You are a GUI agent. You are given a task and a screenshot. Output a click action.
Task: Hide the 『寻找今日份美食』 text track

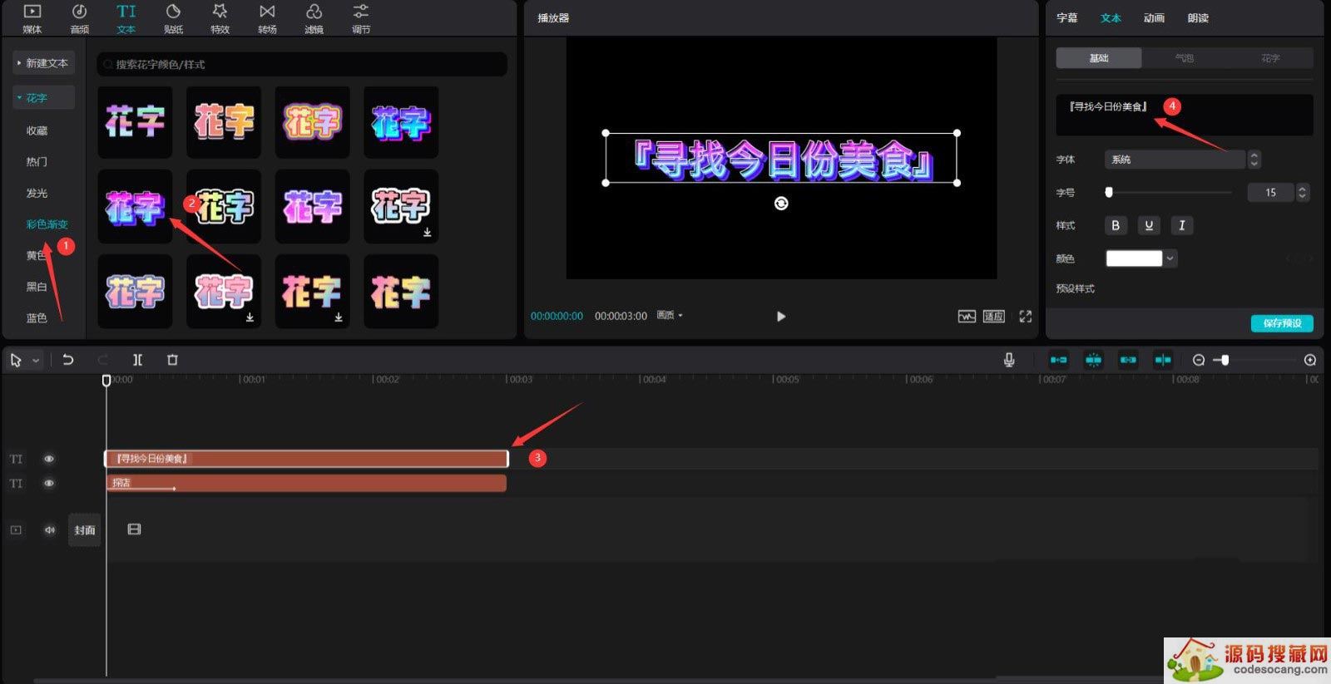point(49,459)
